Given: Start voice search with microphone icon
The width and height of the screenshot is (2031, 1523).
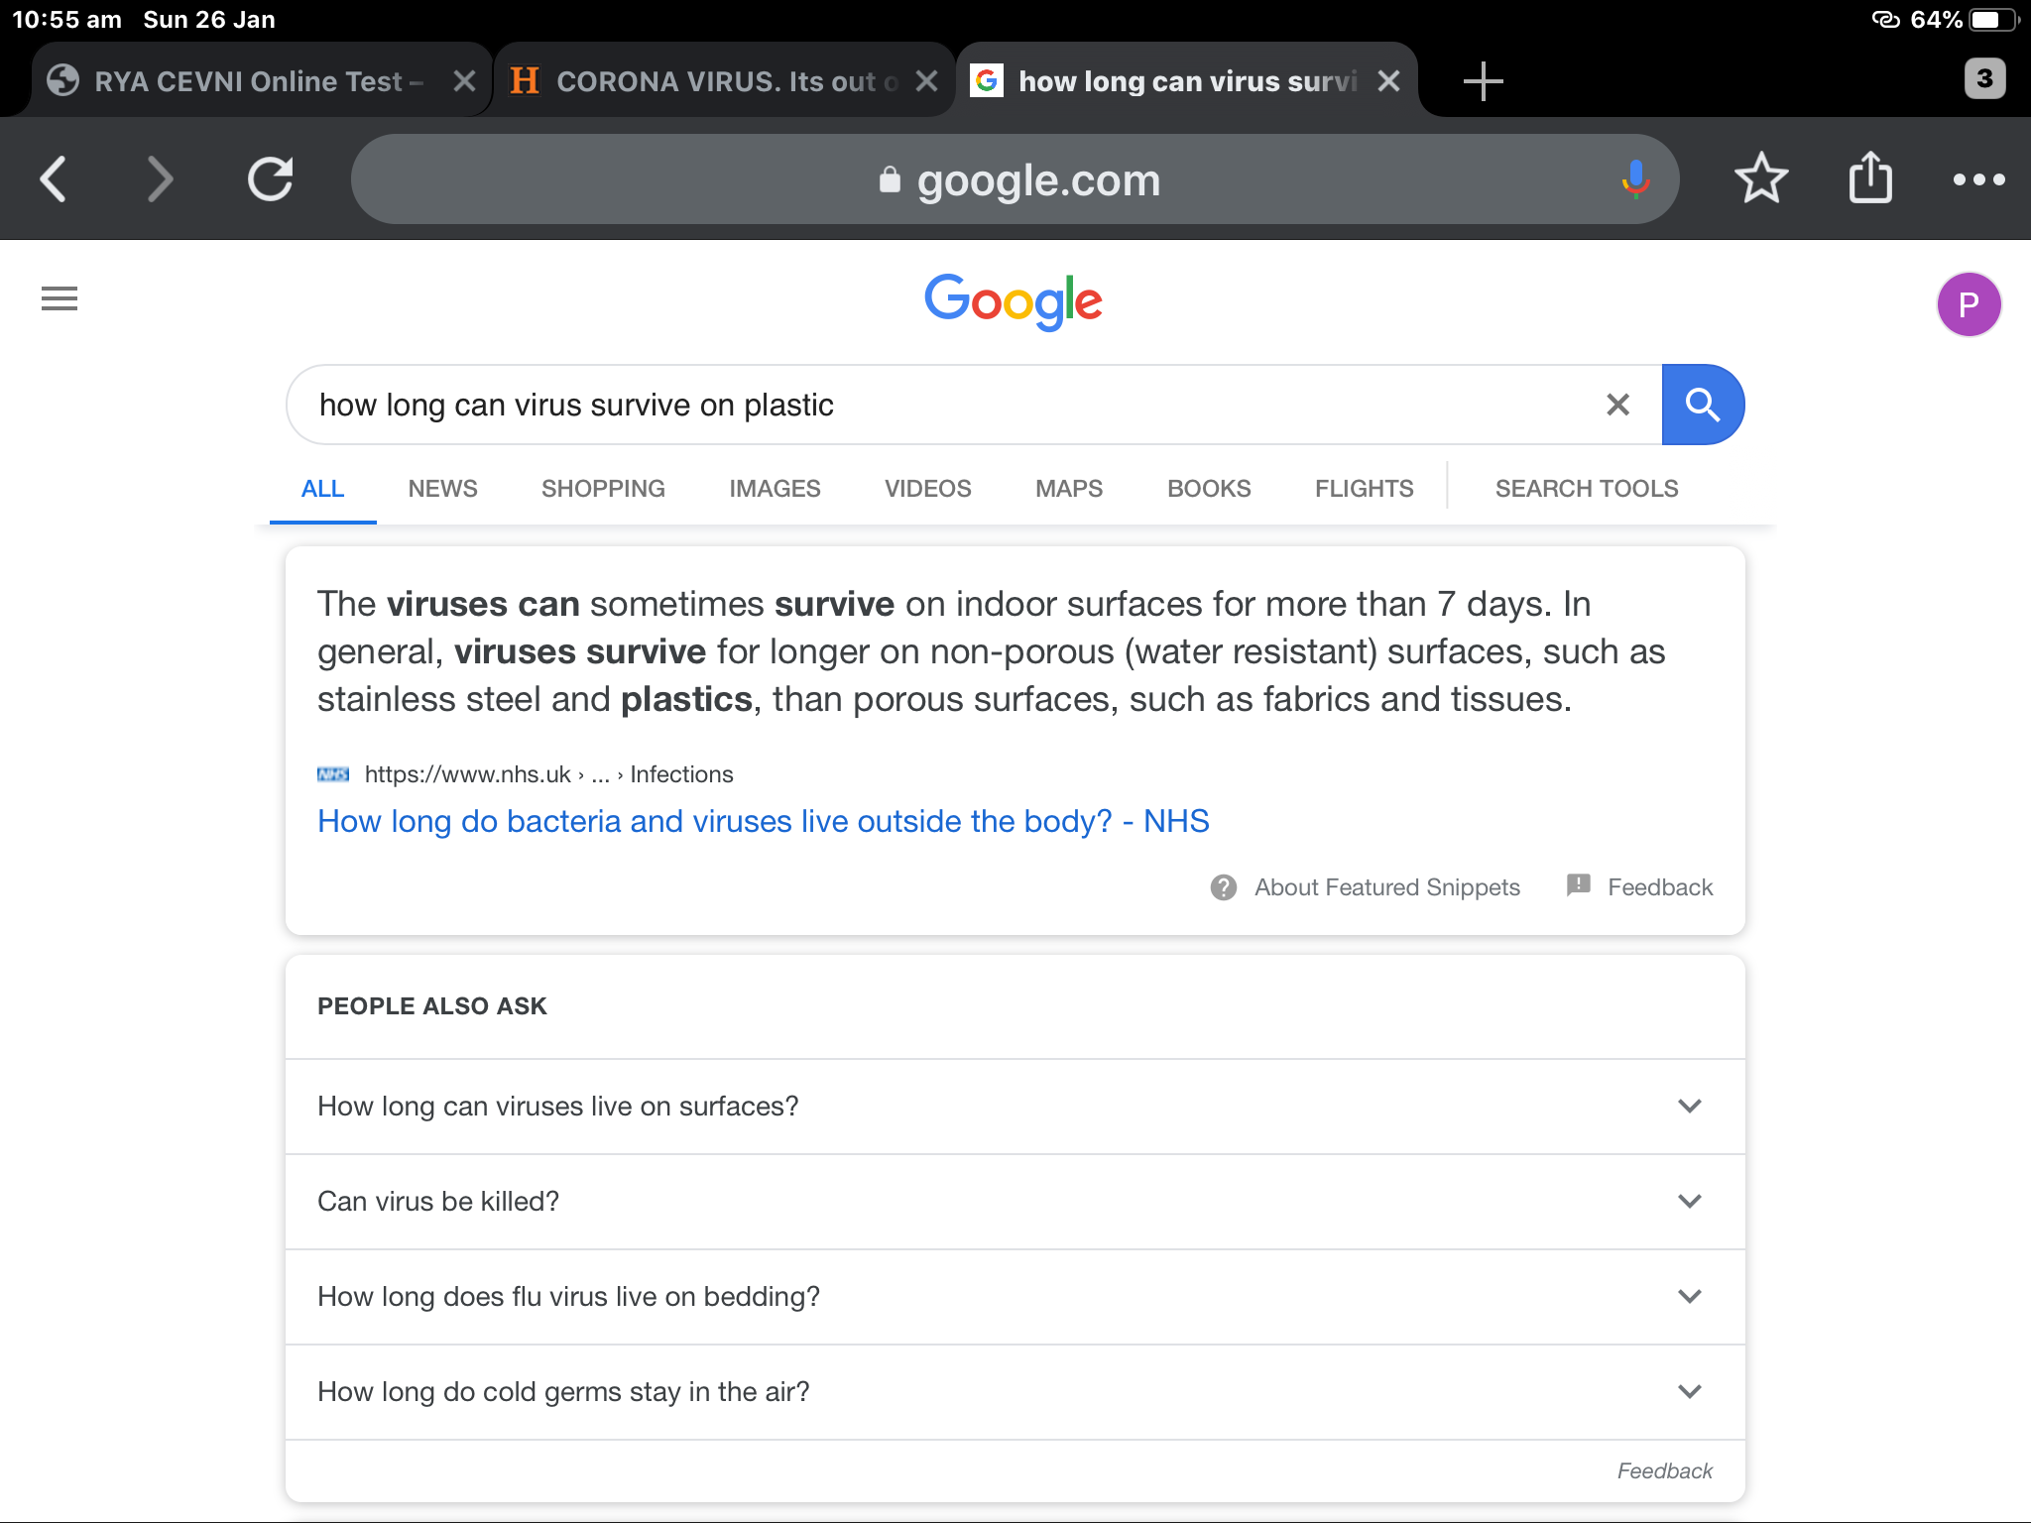Looking at the screenshot, I should (1635, 179).
